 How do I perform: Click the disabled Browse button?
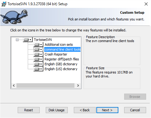(135, 97)
